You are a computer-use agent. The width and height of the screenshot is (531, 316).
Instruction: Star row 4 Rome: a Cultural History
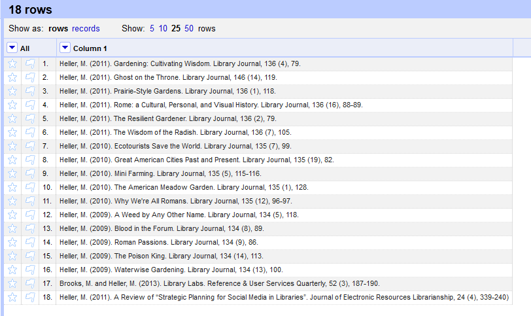[x=12, y=105]
